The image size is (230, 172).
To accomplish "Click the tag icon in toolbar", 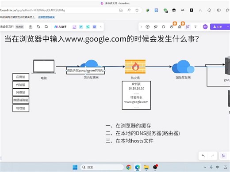I will (38, 27).
